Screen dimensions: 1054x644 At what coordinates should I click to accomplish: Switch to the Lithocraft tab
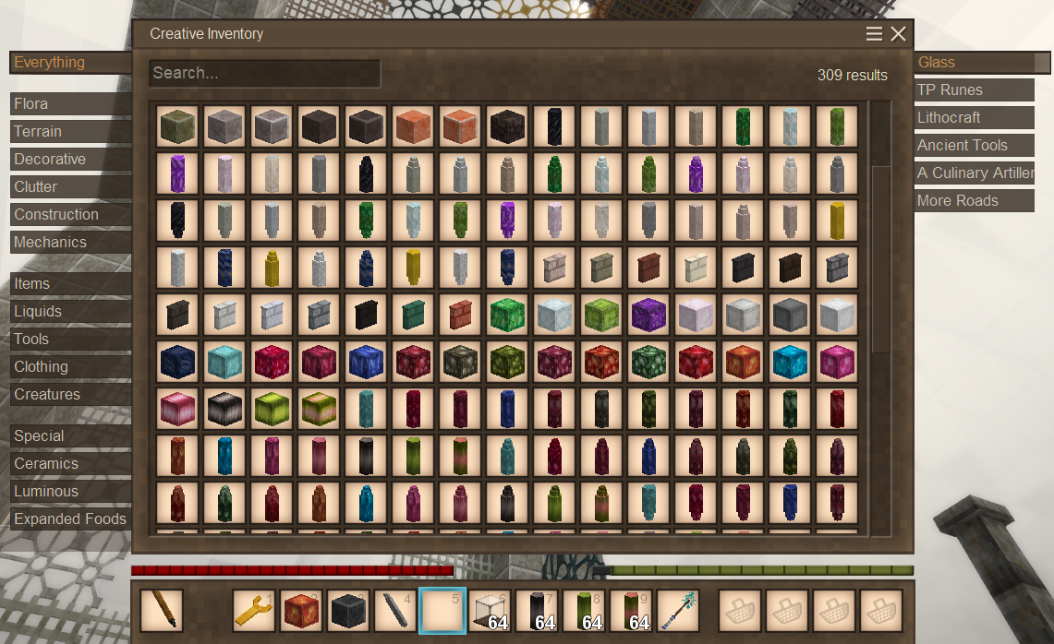point(974,117)
